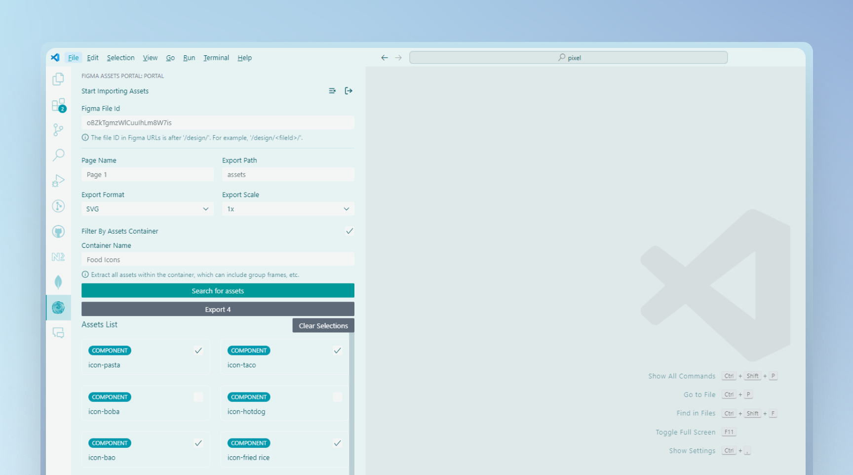The width and height of the screenshot is (853, 475).
Task: Click the Toggle Full Screen shortcut hint
Action: [696, 432]
